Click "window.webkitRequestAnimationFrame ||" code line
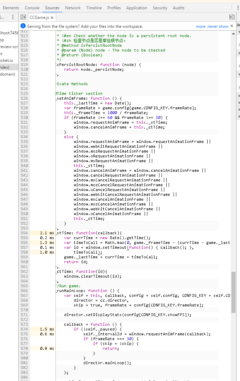The image size is (240, 381). coord(118,146)
